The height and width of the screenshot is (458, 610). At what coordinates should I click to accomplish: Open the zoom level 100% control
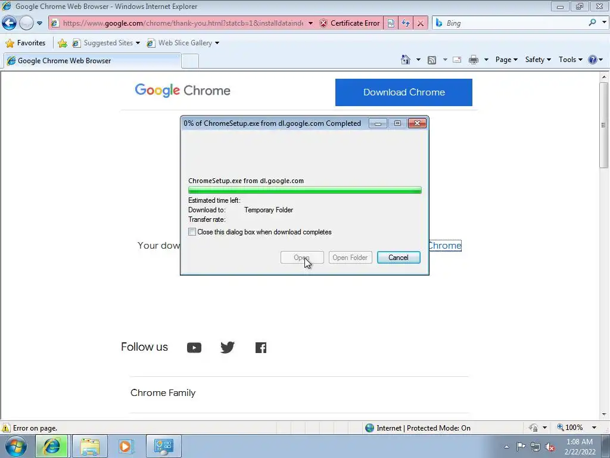click(x=570, y=428)
